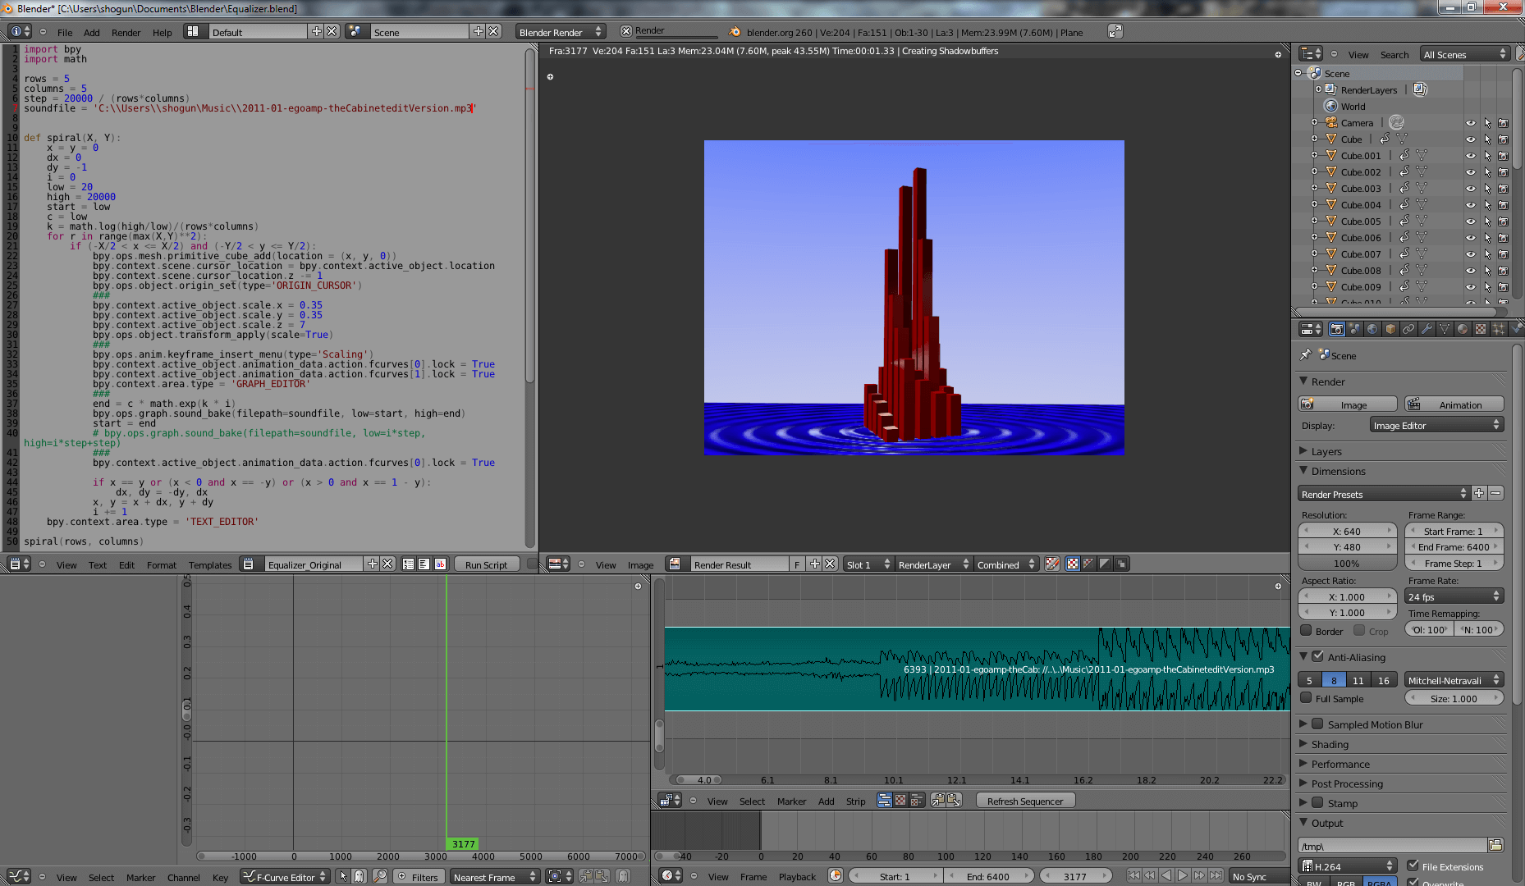Viewport: 1525px width, 886px height.
Task: Play the animation in reverse in the timeline
Action: tap(1166, 875)
